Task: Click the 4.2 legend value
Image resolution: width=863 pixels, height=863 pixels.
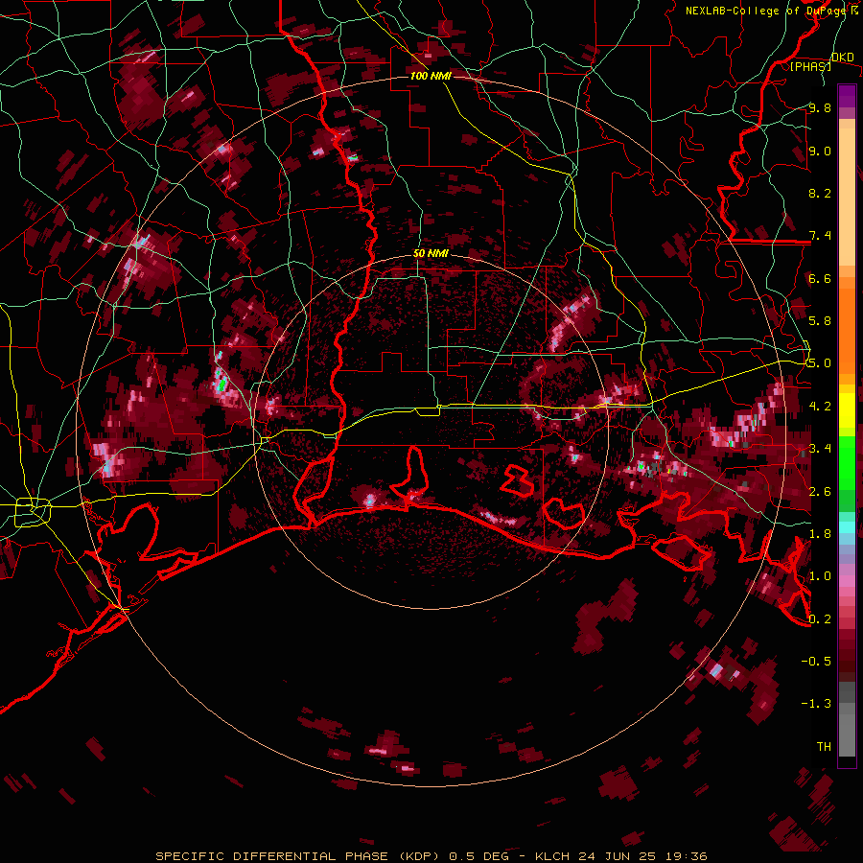Action: coord(820,407)
